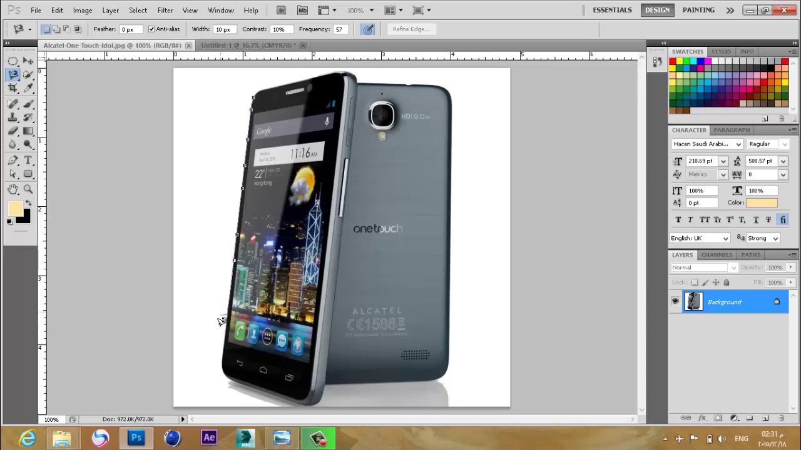Pick the red swatch in Swatches panel
Viewport: 801px width, 450px height.
(x=673, y=62)
